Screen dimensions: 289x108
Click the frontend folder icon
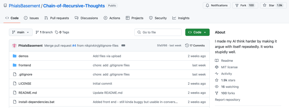pos(14,65)
